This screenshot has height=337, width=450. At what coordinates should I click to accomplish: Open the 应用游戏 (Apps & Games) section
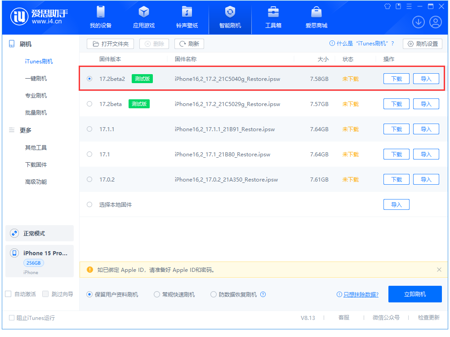[x=143, y=18]
